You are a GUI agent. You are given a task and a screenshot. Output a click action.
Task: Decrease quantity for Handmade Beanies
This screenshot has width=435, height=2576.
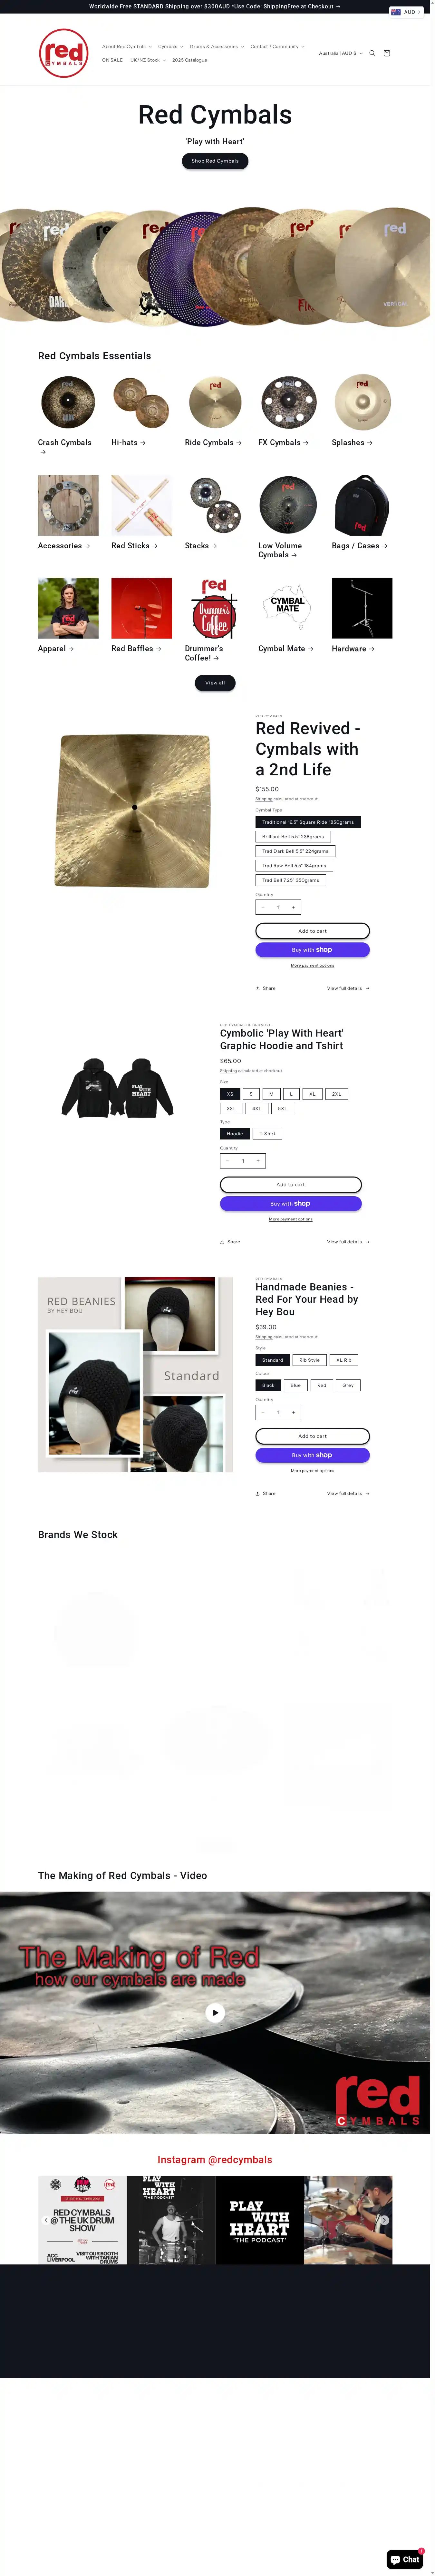[263, 1412]
